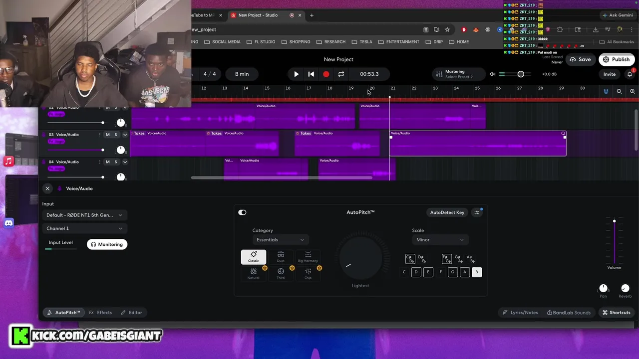This screenshot has width=639, height=359.
Task: Select the Chip AutoPitch effect
Action: point(308,273)
